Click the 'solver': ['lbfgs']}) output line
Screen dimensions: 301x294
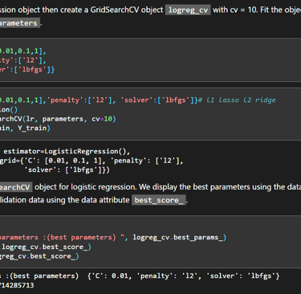(x=69, y=169)
